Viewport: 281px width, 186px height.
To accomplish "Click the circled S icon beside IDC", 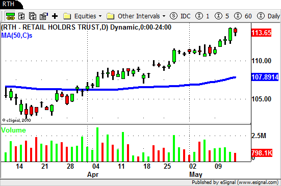I will click(173, 16).
